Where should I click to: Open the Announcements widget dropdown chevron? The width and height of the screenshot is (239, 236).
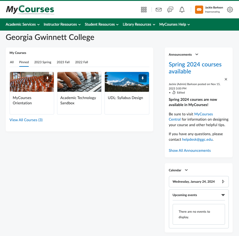pos(196,54)
